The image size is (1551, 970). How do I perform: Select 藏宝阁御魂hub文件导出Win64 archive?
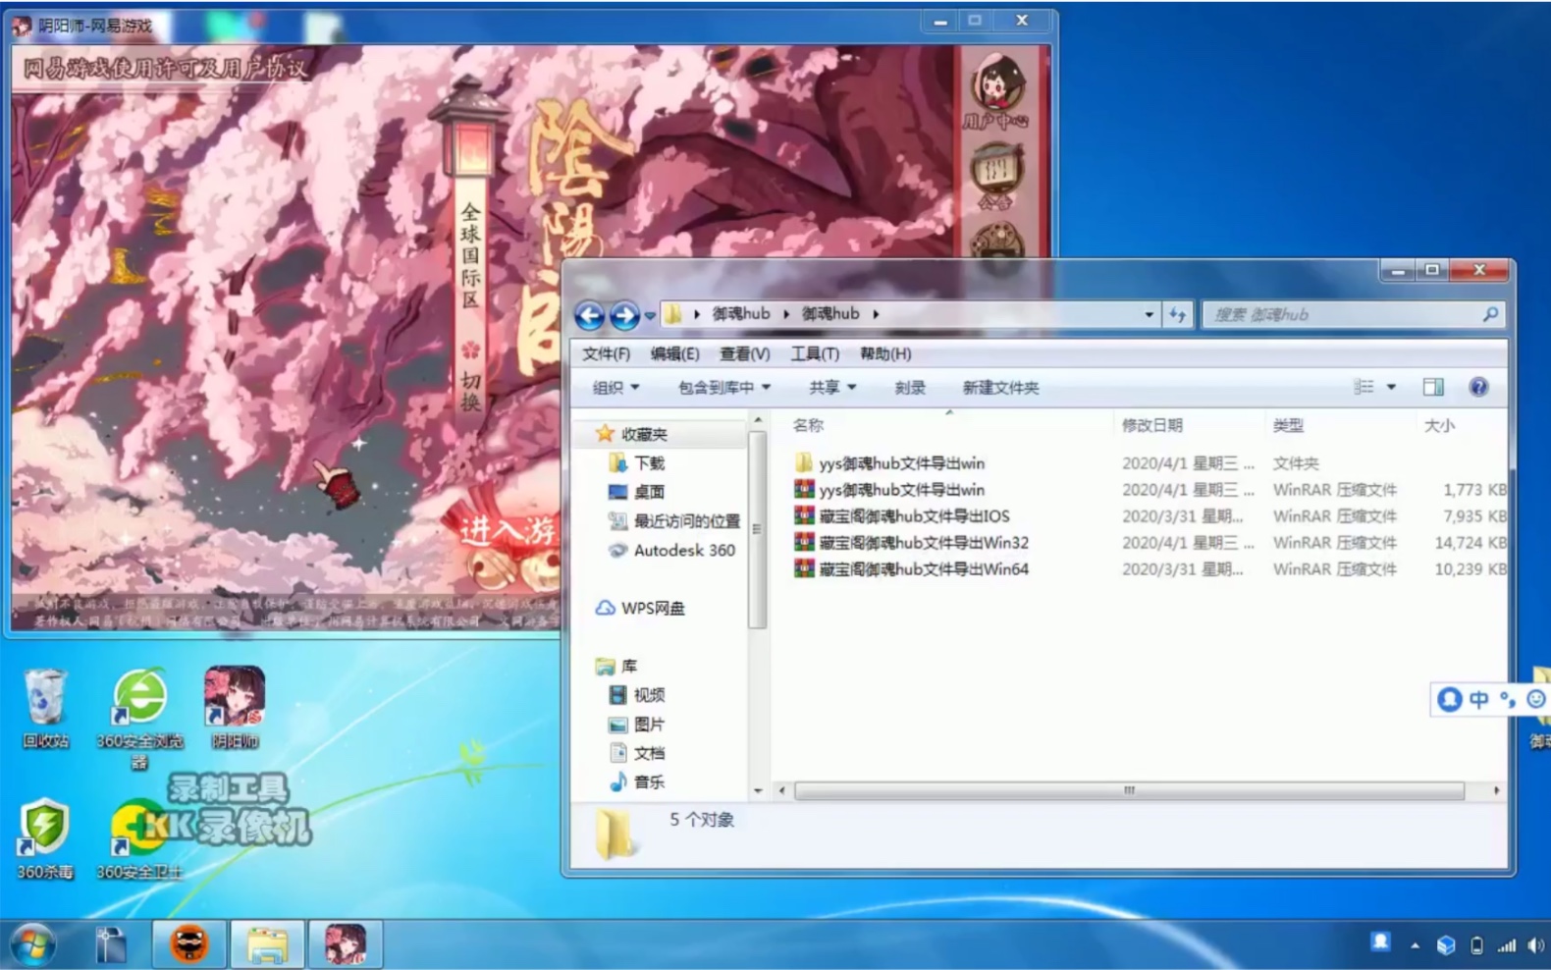pos(912,568)
